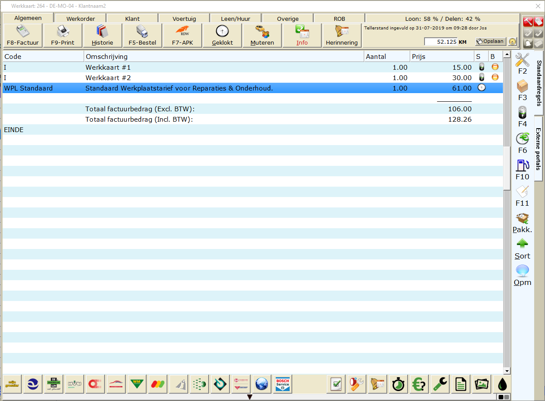Switch to the ROB tab
Image resolution: width=545 pixels, height=401 pixels.
coord(339,19)
